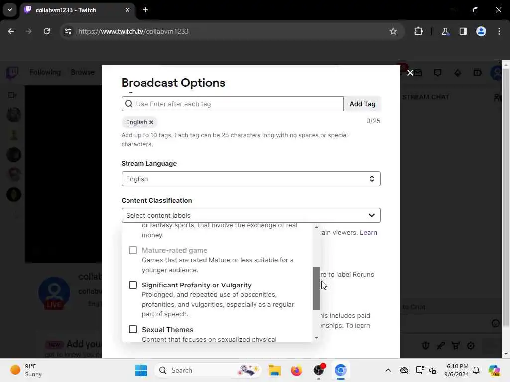Image resolution: width=510 pixels, height=382 pixels.
Task: Open the Learn more link
Action: (368, 233)
